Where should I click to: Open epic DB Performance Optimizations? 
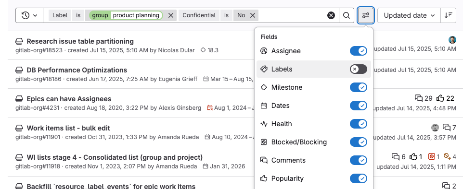click(x=77, y=70)
